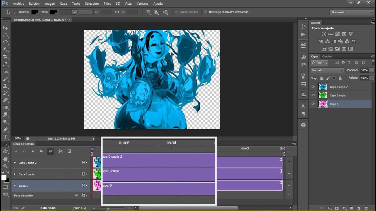The width and height of the screenshot is (376, 211).
Task: Select the Magic Wand tool
Action: [5, 50]
